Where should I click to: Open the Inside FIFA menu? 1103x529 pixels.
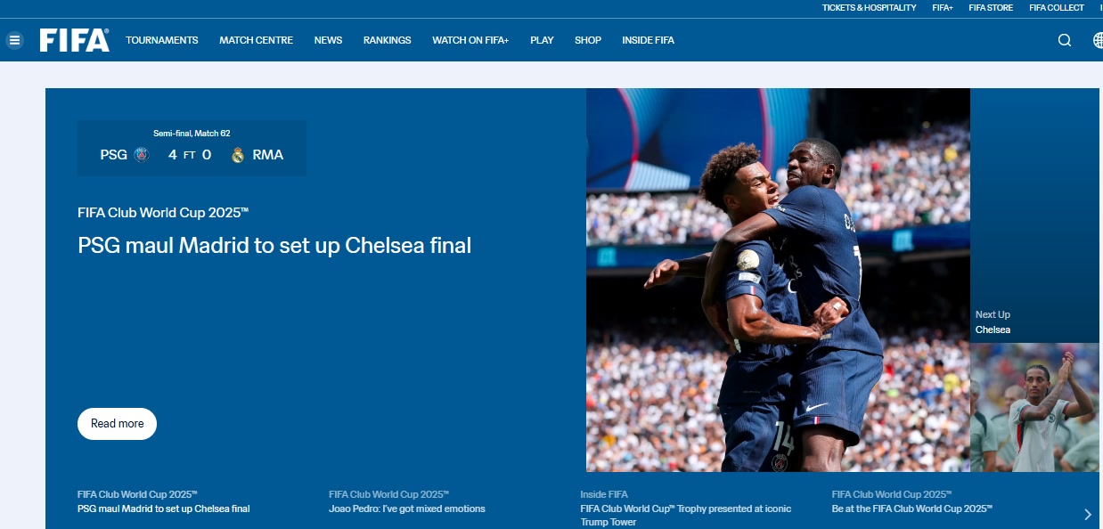pyautogui.click(x=648, y=40)
